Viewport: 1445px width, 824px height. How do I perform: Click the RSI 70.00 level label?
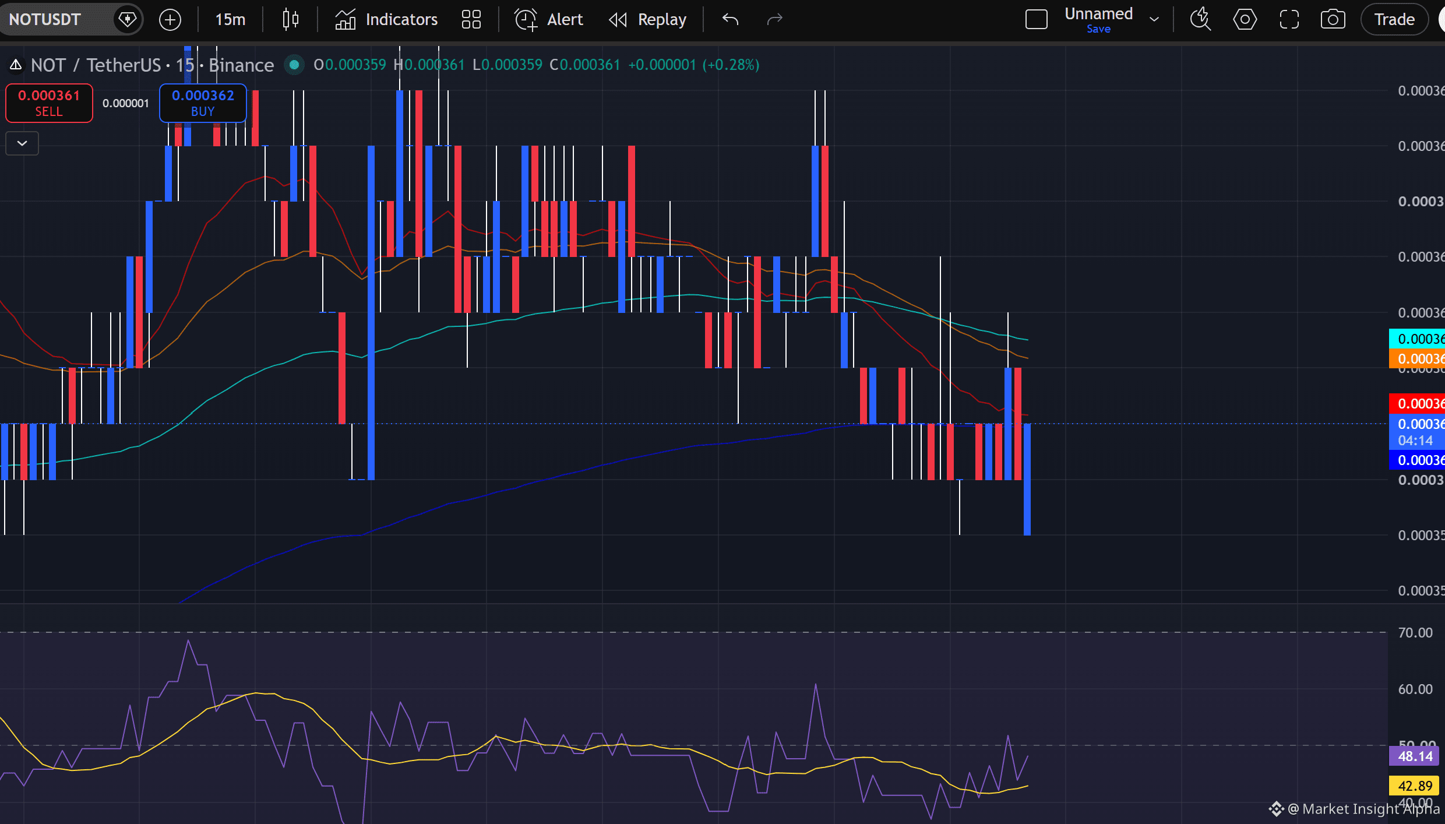click(1415, 632)
